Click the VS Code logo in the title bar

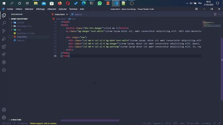pos(3,9)
